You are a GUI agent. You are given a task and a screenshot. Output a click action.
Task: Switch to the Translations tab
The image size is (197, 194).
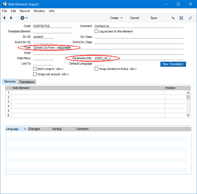(x=27, y=82)
